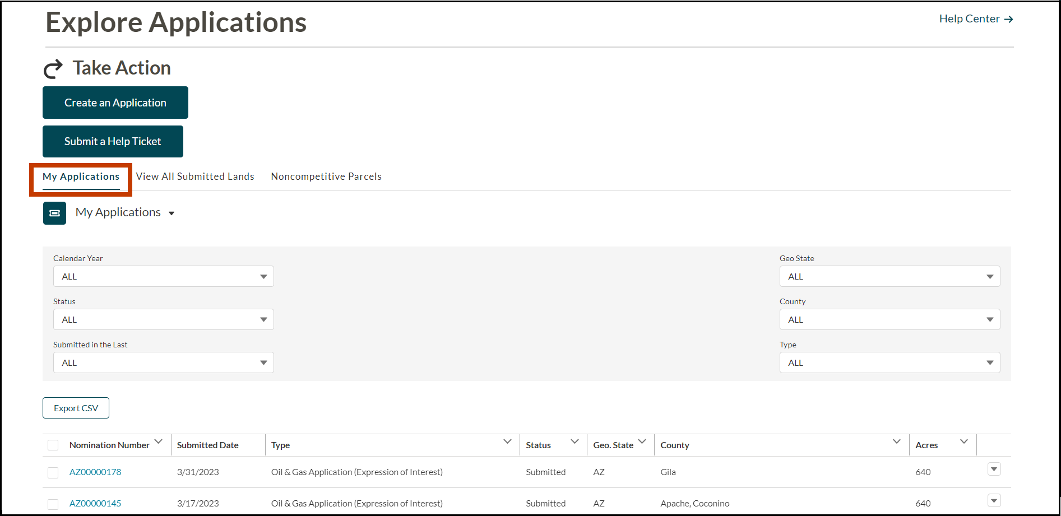Image resolution: width=1061 pixels, height=516 pixels.
Task: Open row actions menu for AZ00000178
Action: coord(994,469)
